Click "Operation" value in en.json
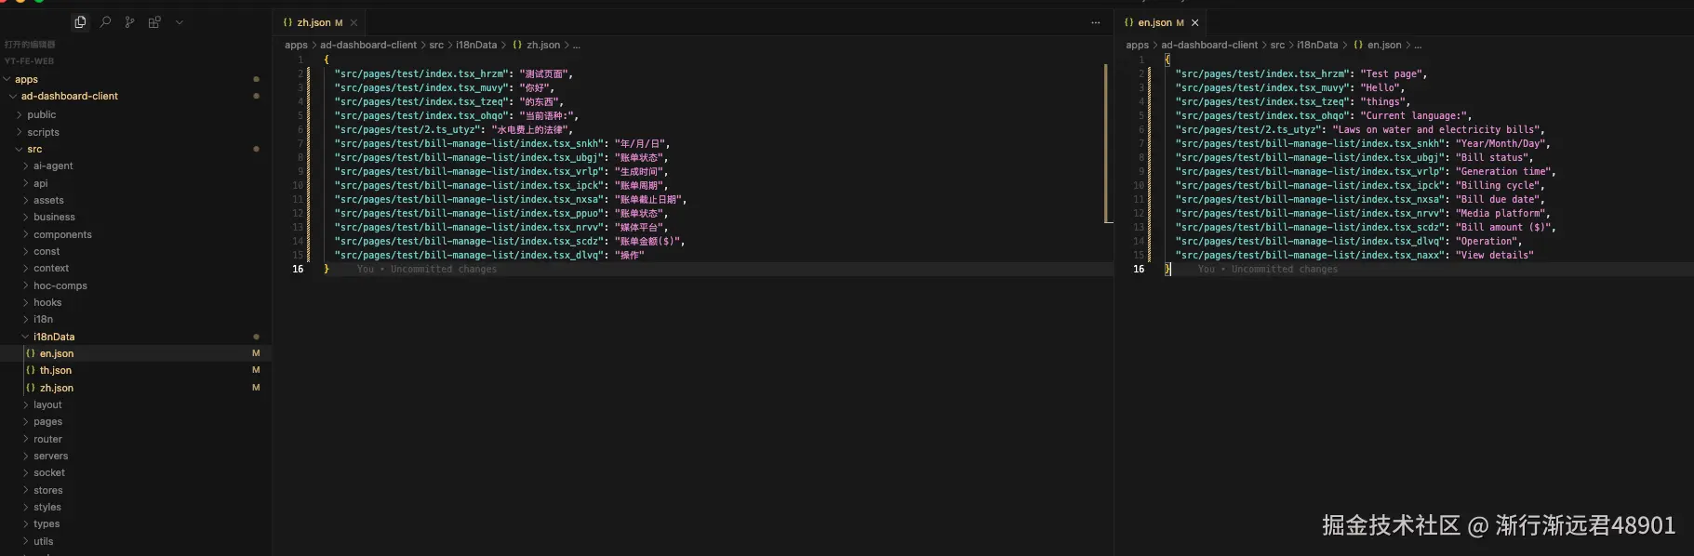1694x556 pixels. point(1487,242)
